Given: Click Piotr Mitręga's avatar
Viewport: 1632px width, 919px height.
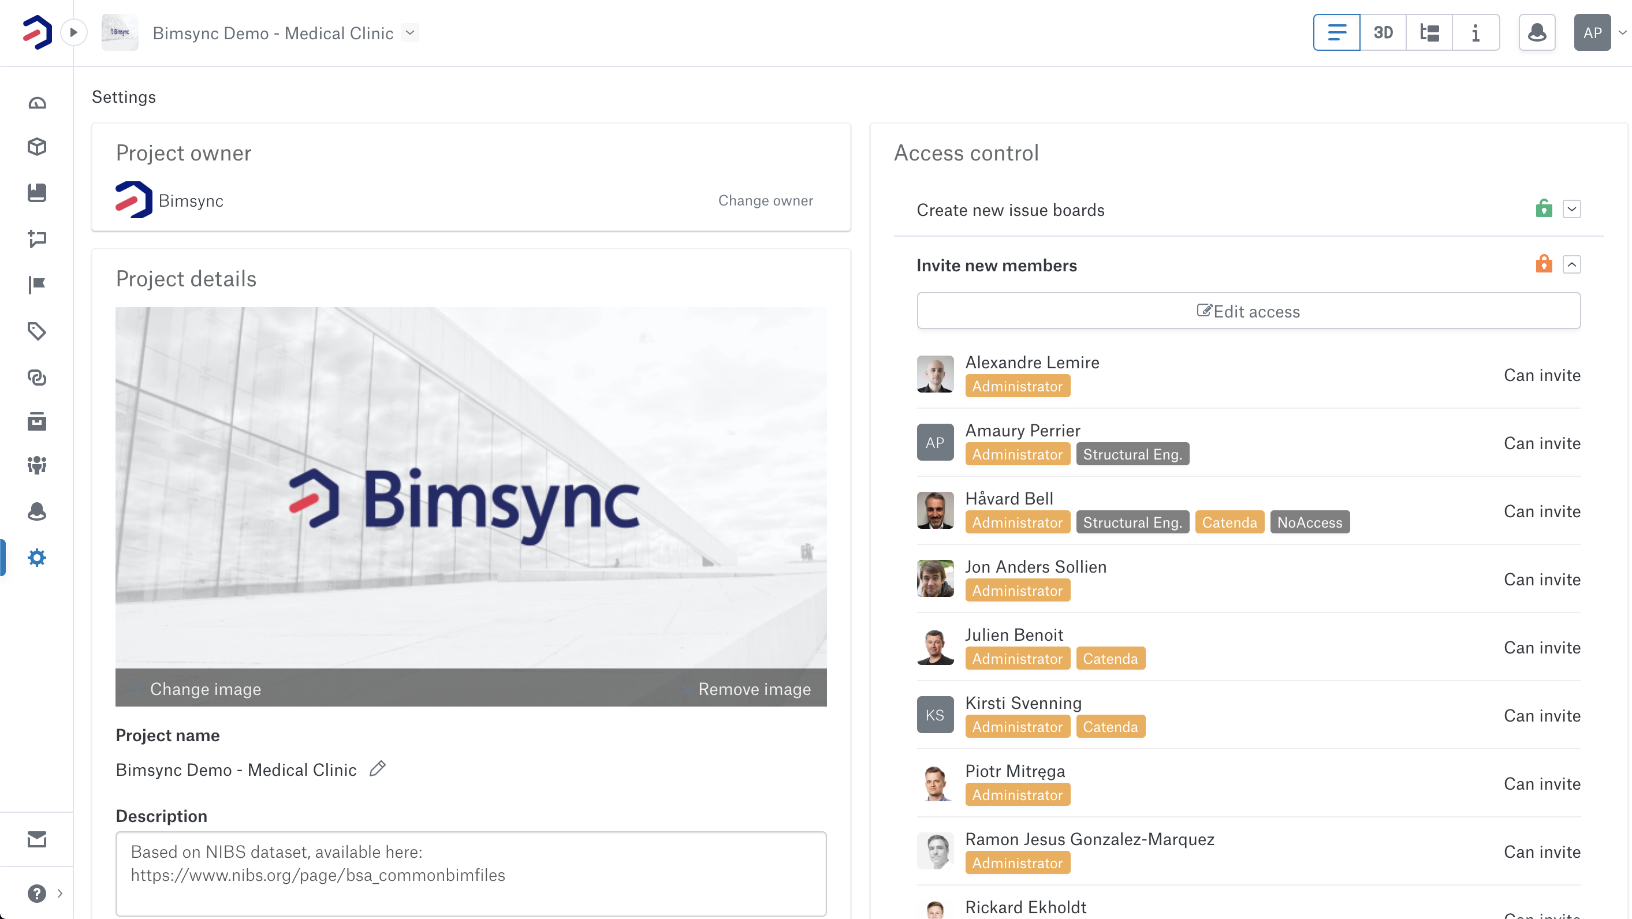Looking at the screenshot, I should coord(935,782).
